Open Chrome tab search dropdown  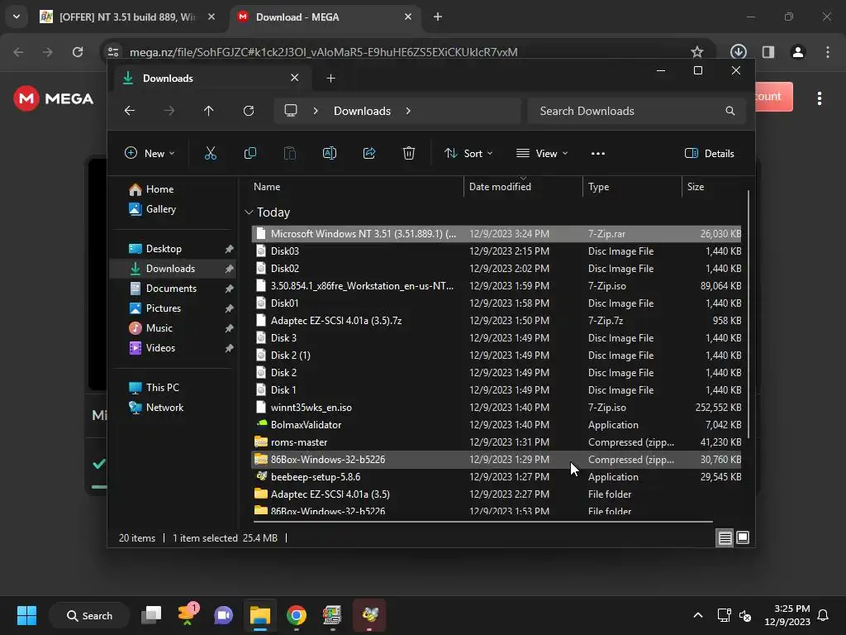[x=17, y=17]
